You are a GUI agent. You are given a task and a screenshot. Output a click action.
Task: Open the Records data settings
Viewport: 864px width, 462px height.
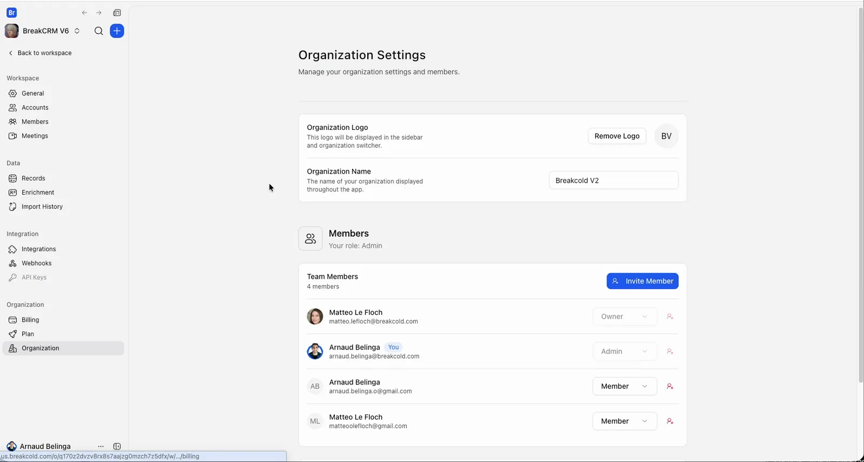63,178
